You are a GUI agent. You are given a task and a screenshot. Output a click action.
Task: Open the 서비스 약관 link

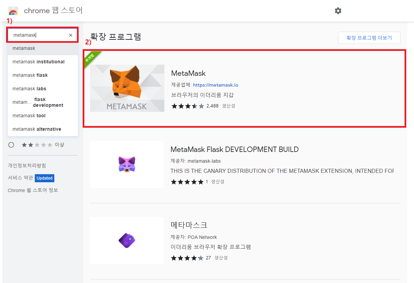(x=20, y=178)
